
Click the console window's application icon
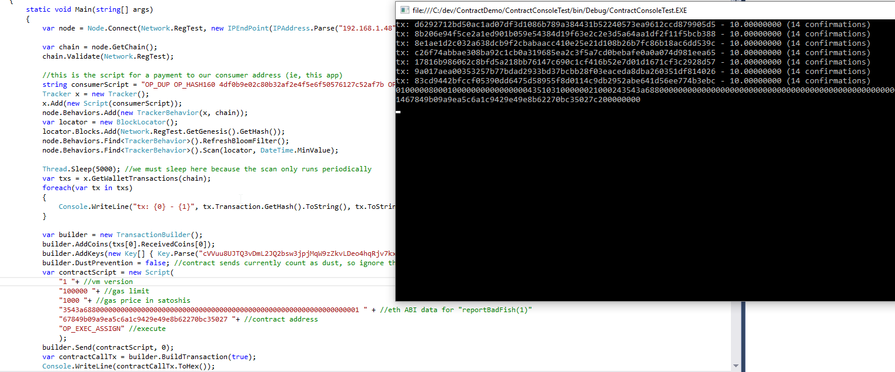tap(405, 11)
